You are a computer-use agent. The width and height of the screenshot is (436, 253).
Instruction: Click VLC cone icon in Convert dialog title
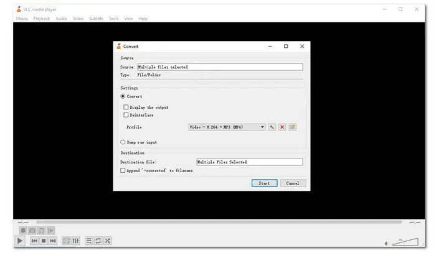pos(119,47)
